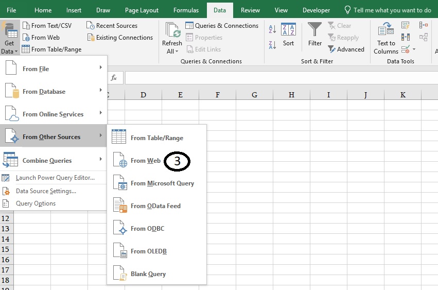This screenshot has height=290, width=438.
Task: Select row 13 header
Action: click(x=6, y=229)
